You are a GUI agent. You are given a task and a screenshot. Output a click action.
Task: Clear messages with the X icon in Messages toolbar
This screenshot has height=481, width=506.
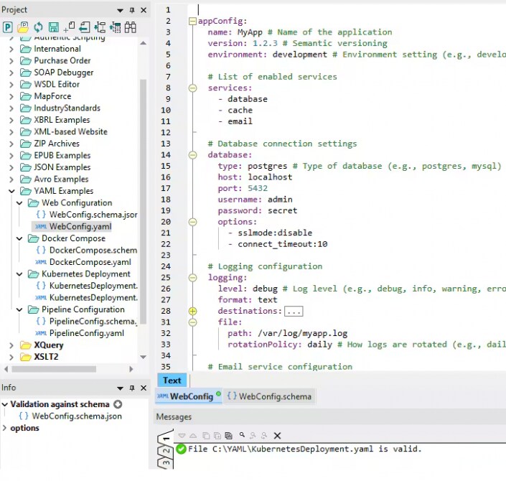coord(277,436)
